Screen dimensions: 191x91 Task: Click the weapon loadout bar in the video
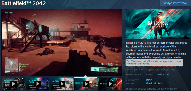click(x=105, y=70)
